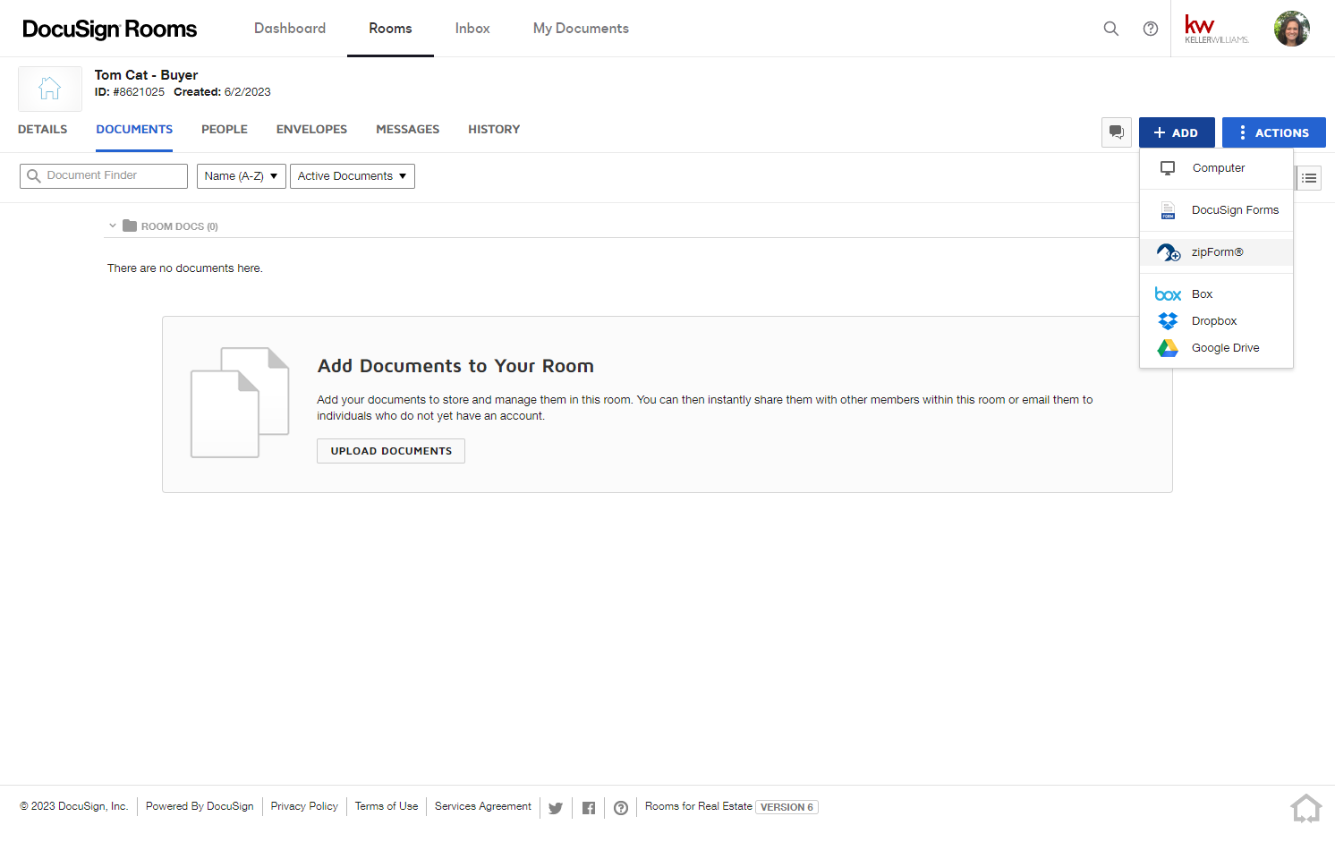Open the help question mark icon in header
This screenshot has height=859, width=1335.
click(x=1151, y=29)
